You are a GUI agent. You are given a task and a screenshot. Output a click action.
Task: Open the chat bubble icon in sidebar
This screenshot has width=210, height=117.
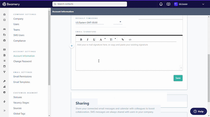(x=4, y=20)
